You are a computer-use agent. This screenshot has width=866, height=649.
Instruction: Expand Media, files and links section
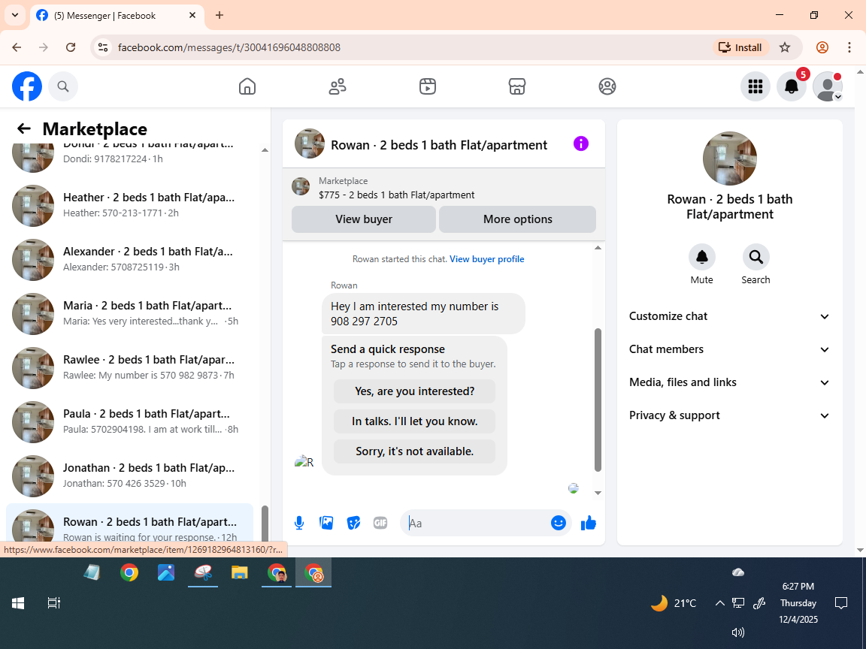730,382
